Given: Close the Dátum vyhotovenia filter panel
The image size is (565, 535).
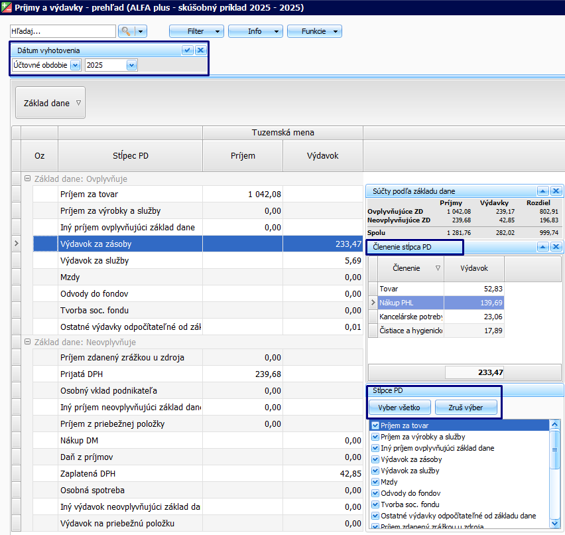Looking at the screenshot, I should 200,50.
